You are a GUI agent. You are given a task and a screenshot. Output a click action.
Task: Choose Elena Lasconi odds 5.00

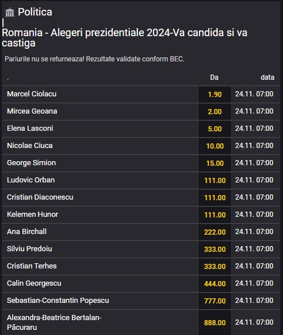[x=215, y=129]
